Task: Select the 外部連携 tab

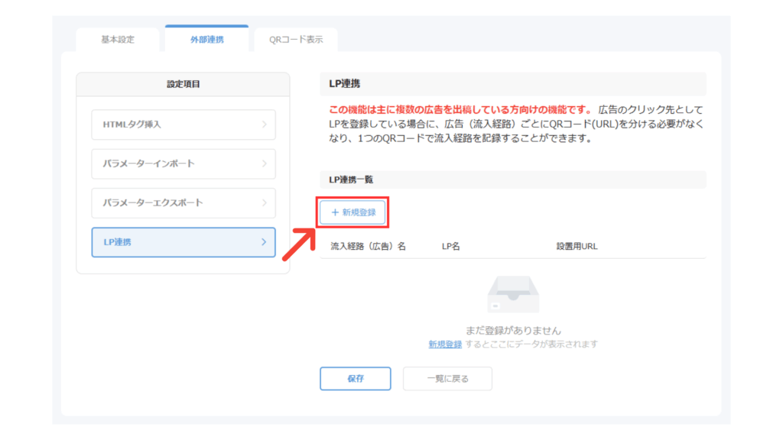Action: coord(207,40)
